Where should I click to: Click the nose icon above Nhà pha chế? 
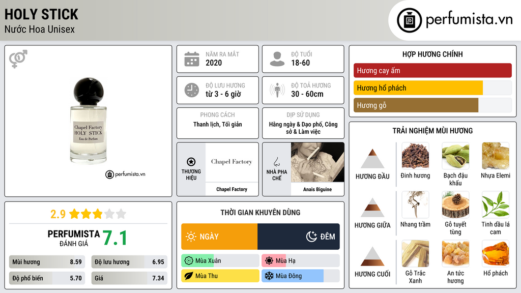[276, 162]
